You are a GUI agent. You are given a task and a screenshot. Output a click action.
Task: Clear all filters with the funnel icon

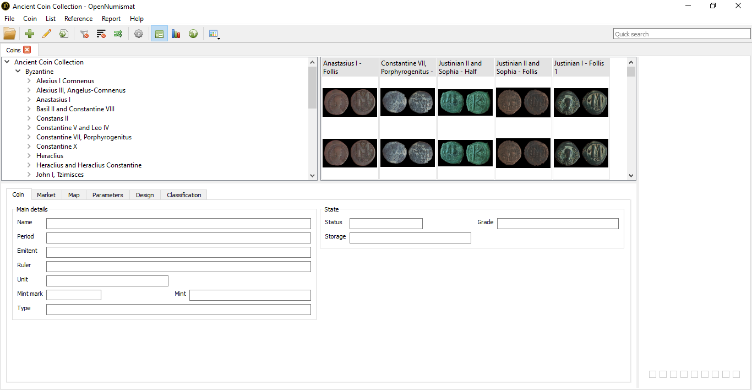click(84, 34)
